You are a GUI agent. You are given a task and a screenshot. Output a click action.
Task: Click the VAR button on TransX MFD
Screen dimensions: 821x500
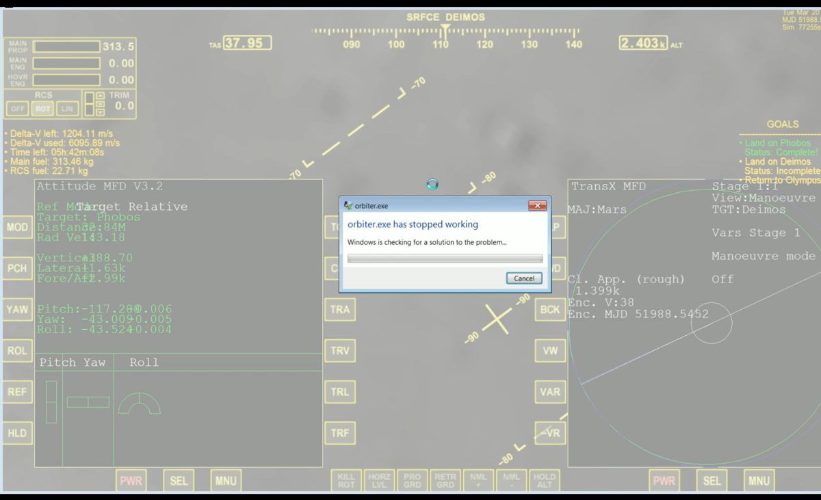tap(550, 392)
